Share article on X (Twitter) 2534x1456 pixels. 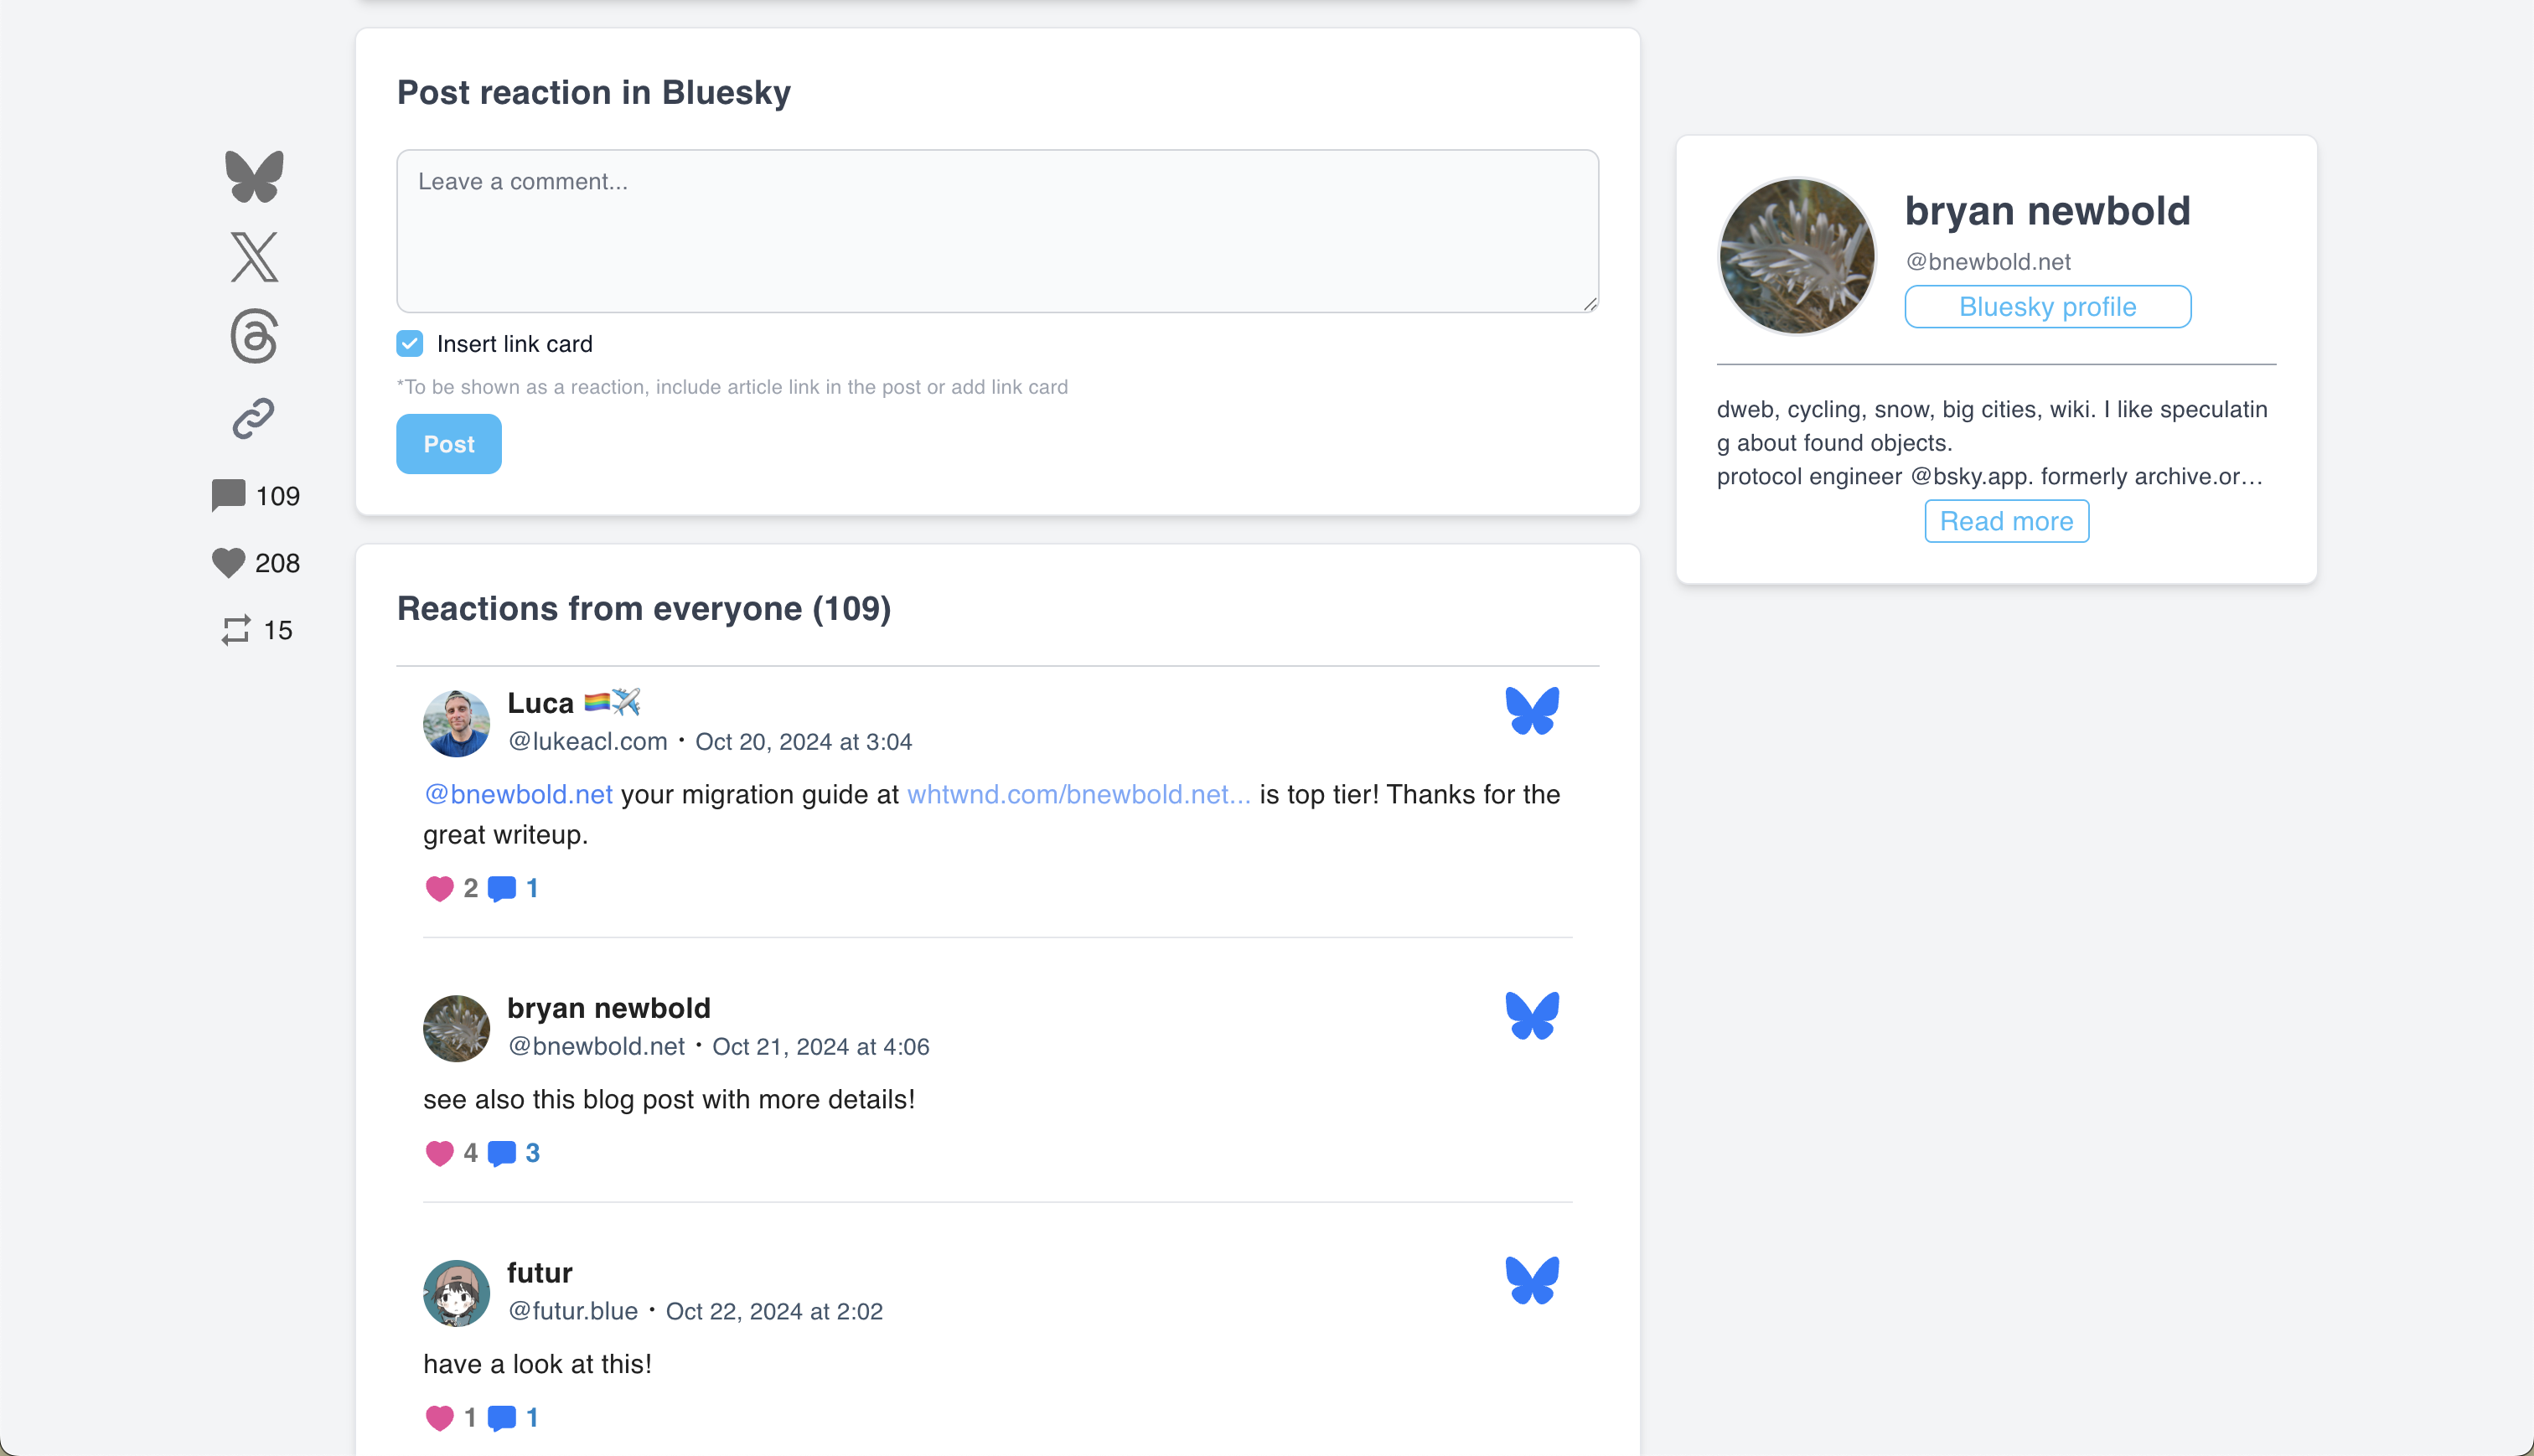(254, 257)
